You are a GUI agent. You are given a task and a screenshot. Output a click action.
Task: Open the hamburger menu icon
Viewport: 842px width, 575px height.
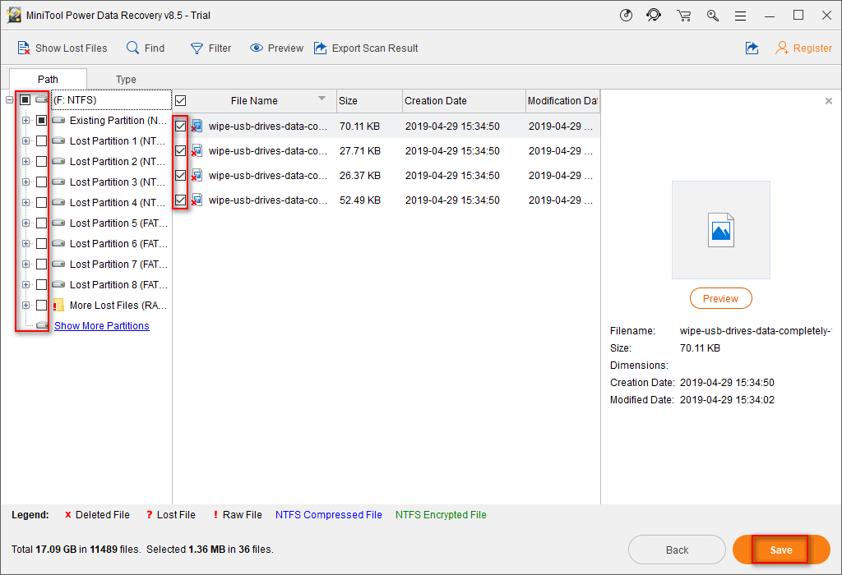pos(741,16)
